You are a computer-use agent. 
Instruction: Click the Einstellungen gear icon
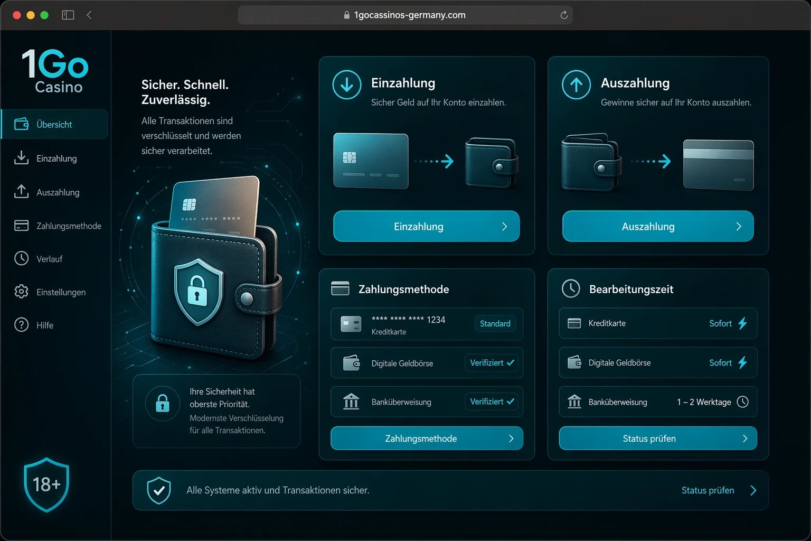click(21, 292)
